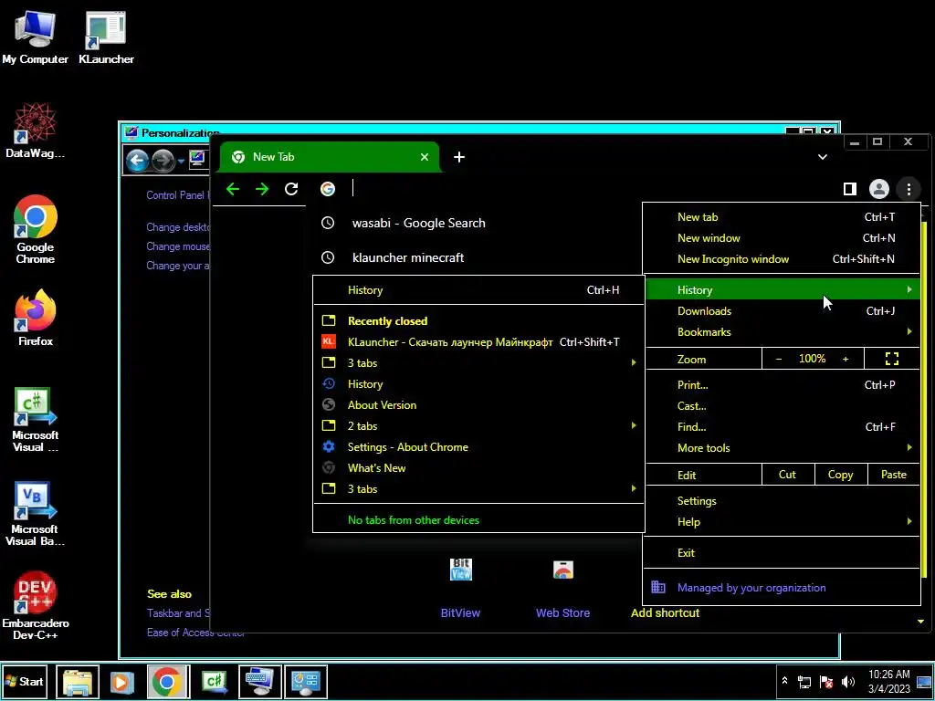Expand the Help submenu
This screenshot has width=935, height=701.
783,521
